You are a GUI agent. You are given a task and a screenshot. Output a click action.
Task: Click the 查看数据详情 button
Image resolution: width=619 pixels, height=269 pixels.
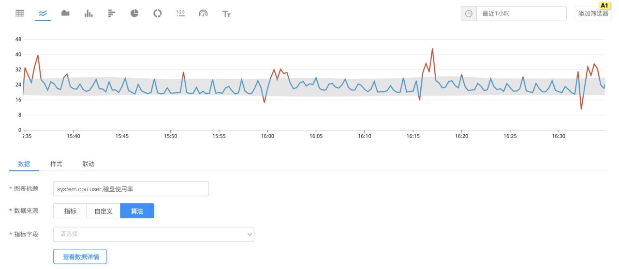[80, 257]
